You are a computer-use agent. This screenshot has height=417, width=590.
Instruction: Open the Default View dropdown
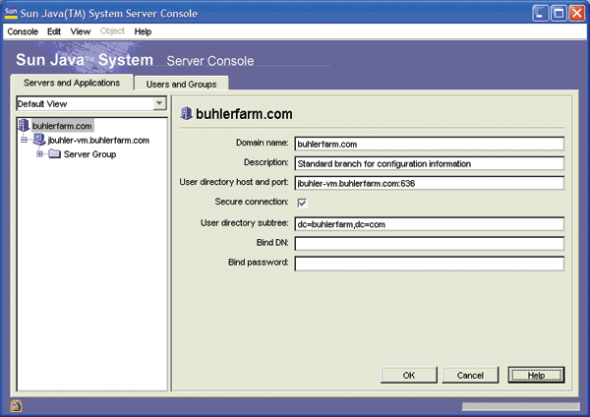158,103
